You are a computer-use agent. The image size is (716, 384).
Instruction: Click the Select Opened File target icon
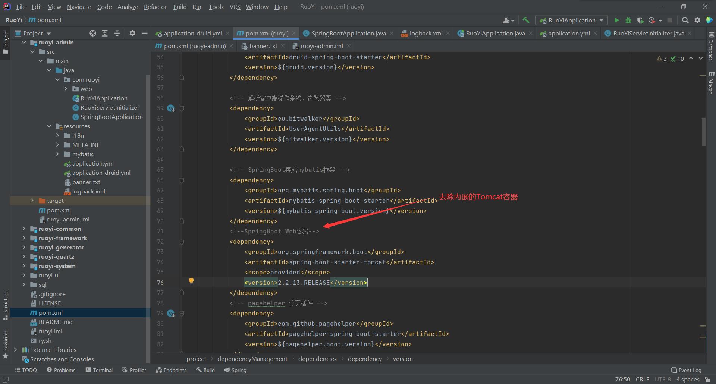(x=93, y=33)
